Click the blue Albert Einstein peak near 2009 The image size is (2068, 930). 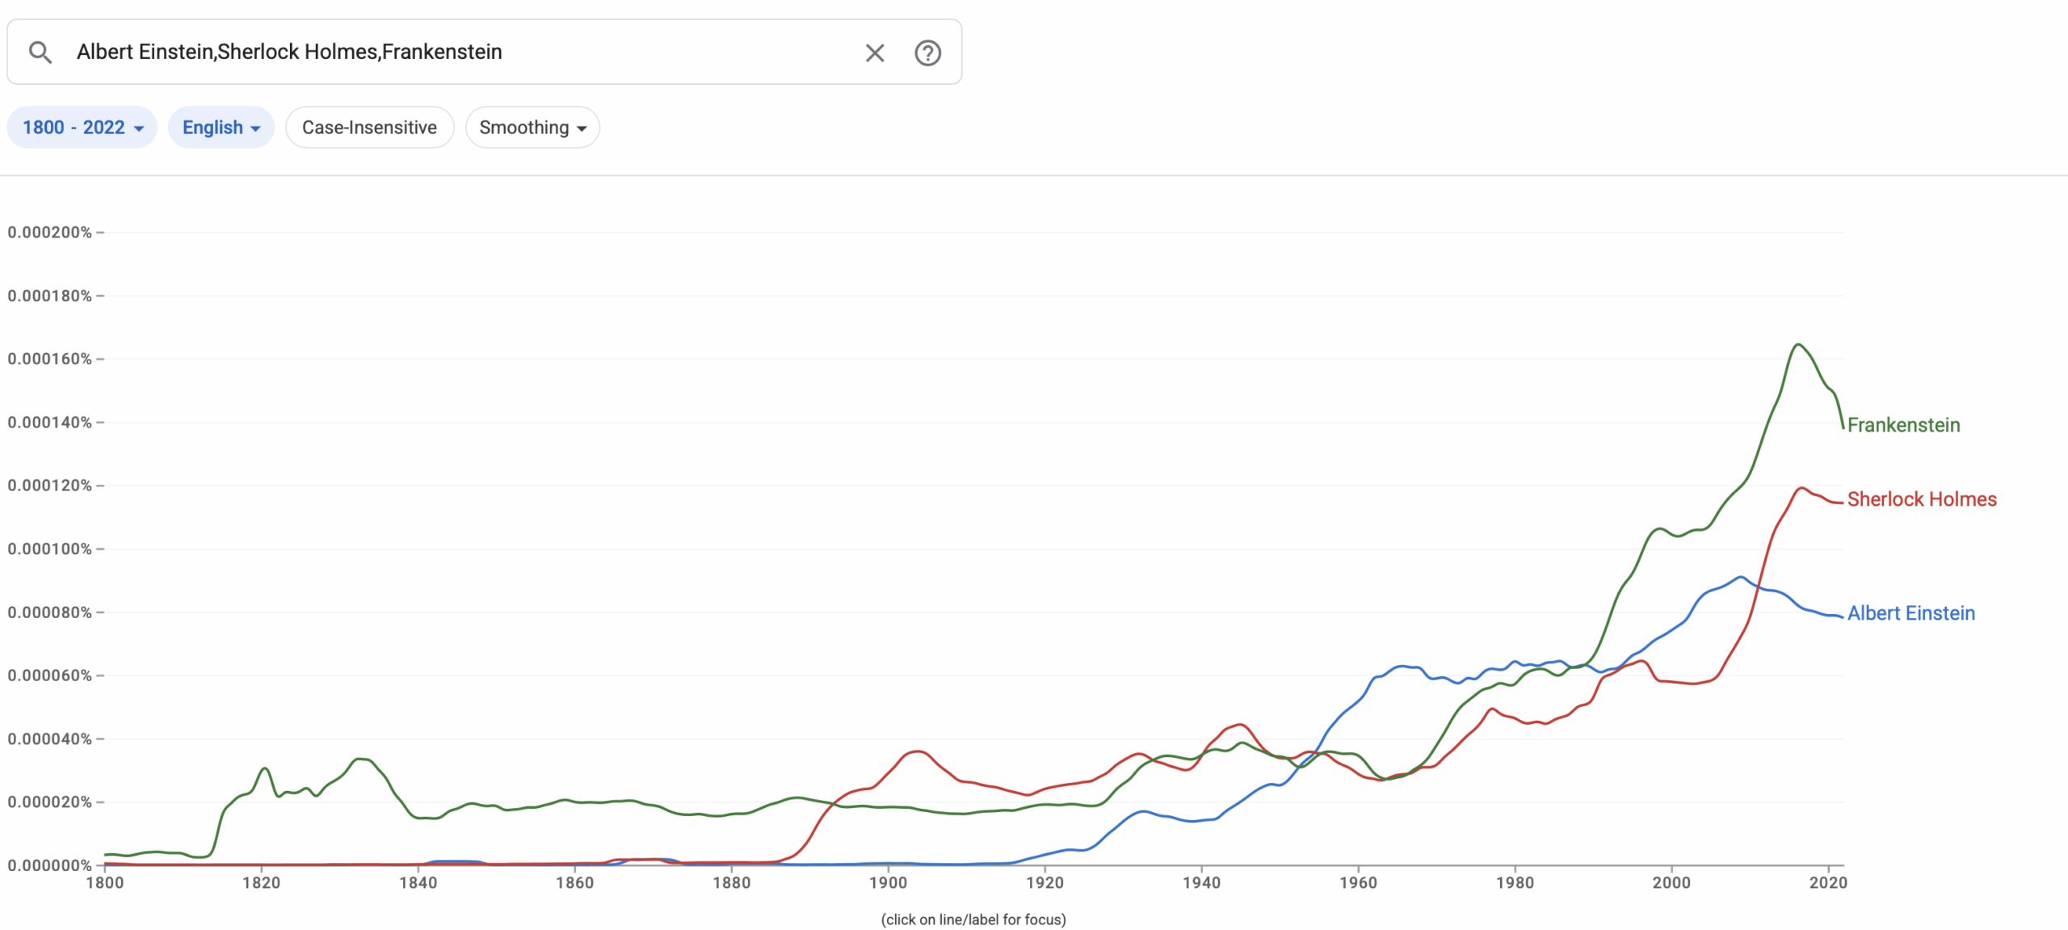coord(1741,577)
